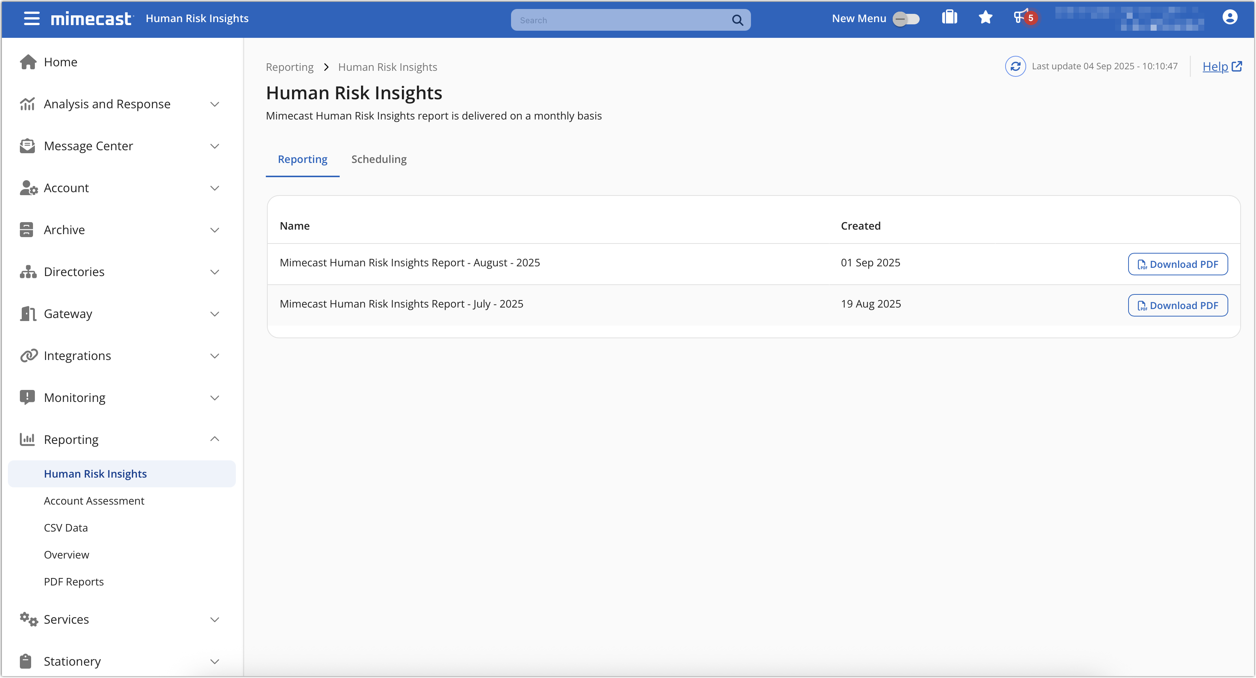Expand the Services menu chevron
Screen dimensions: 1256x678
tap(214, 620)
